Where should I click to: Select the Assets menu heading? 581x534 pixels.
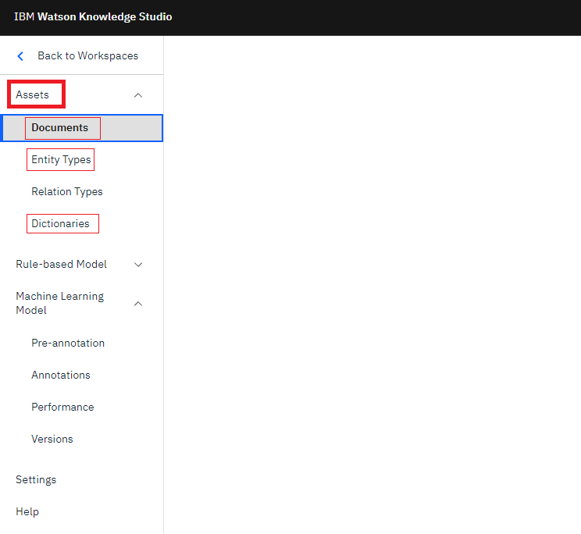(32, 94)
